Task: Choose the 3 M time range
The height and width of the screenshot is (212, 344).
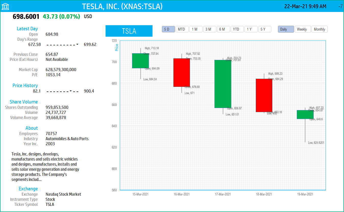Action: click(210, 29)
